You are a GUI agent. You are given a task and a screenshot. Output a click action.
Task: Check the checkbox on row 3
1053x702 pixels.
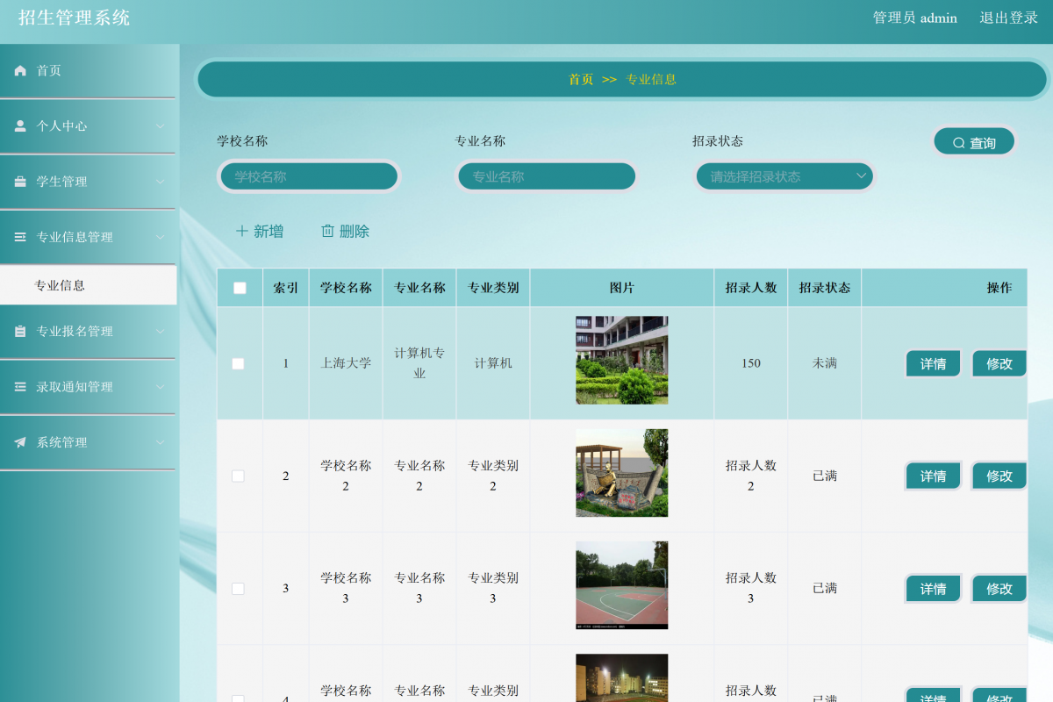pos(240,588)
